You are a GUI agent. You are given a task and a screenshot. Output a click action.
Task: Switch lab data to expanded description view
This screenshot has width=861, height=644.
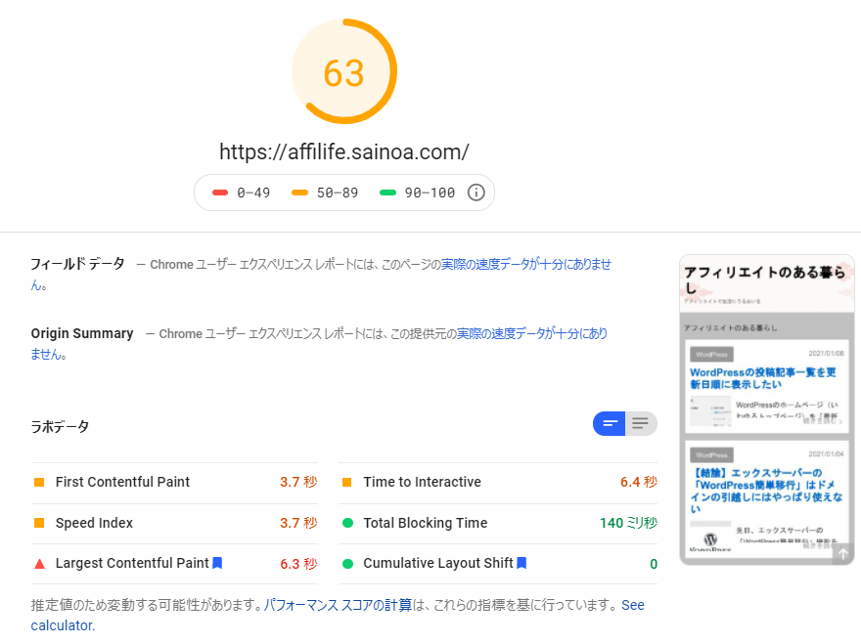[641, 423]
